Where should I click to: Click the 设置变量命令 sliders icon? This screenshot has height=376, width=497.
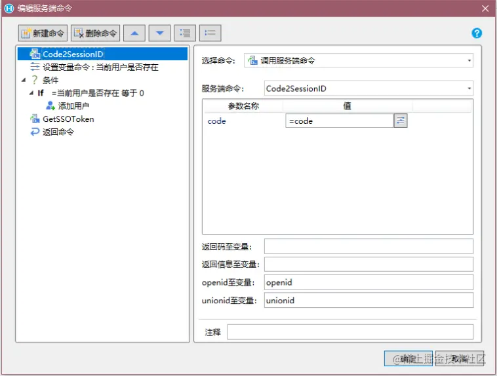(35, 67)
